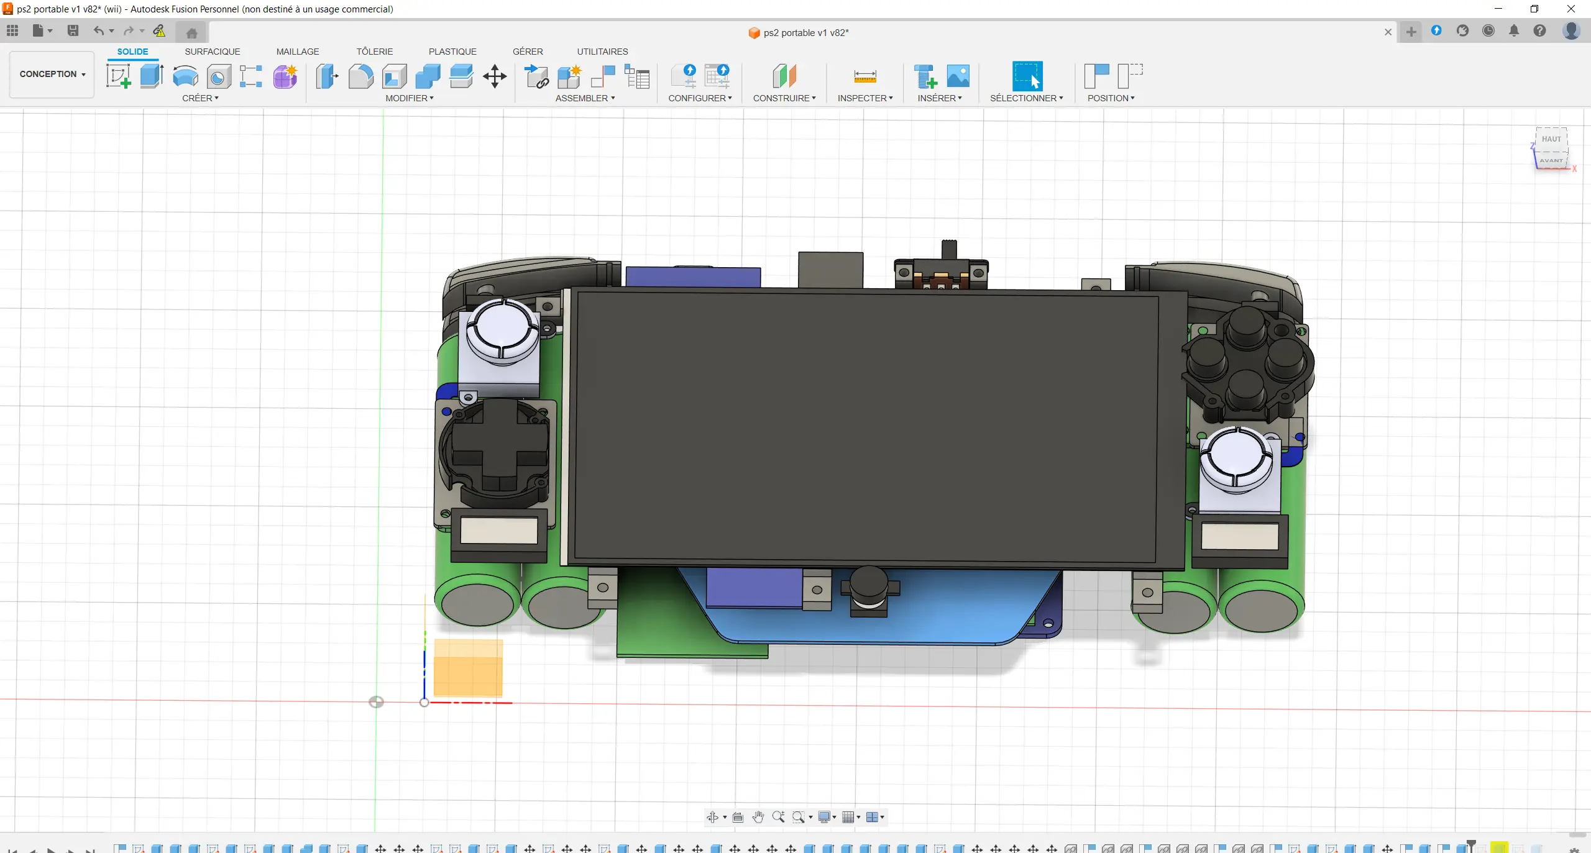Select the rectangular pattern tool

(x=251, y=76)
